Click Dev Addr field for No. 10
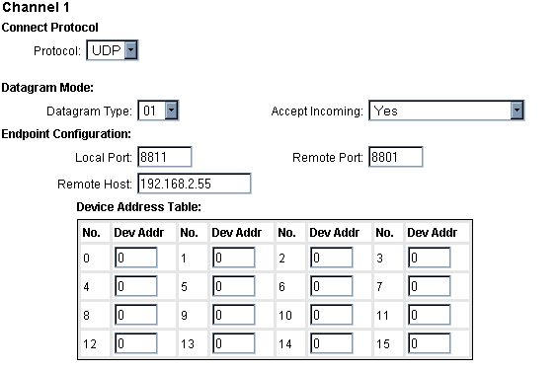This screenshot has height=371, width=559. click(x=332, y=315)
